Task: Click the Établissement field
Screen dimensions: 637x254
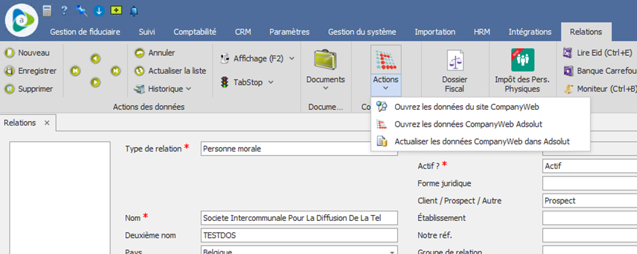Action: coord(589,218)
